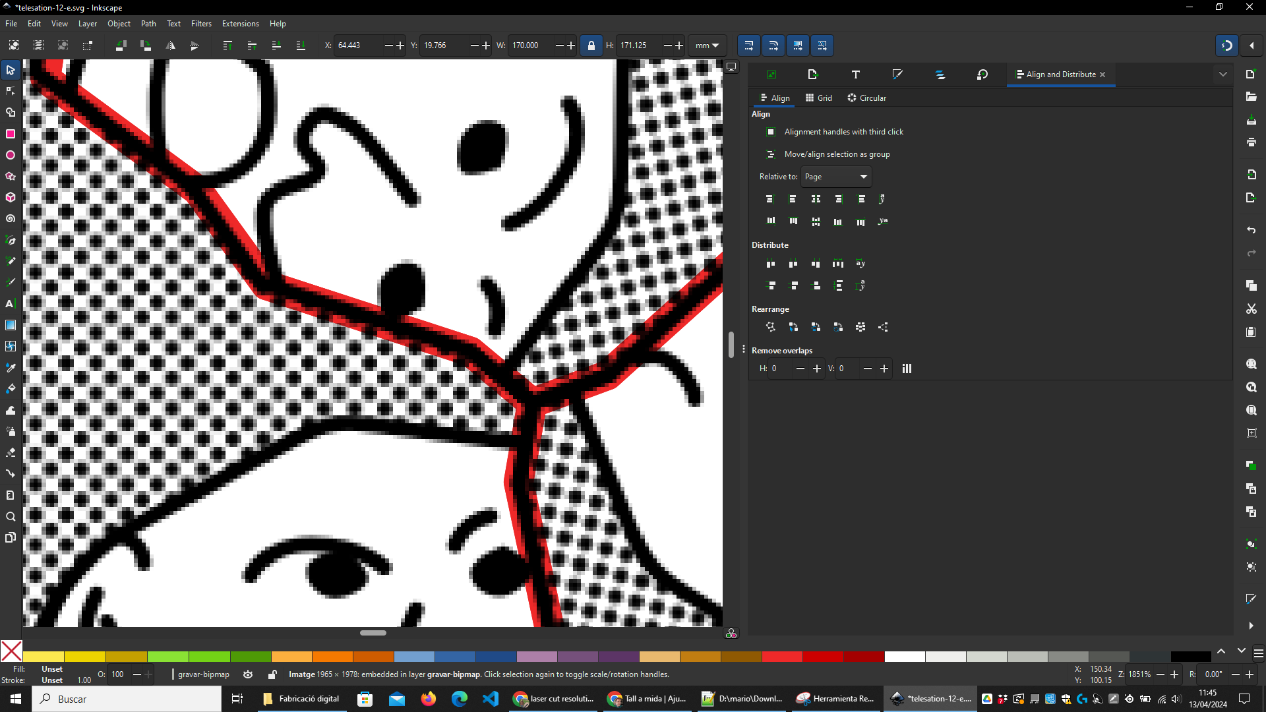
Task: Expand snapping options arrow
Action: 1251,45
